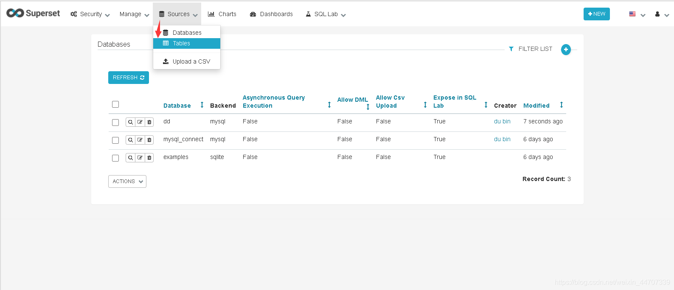Edit the mysql_connect database record

pyautogui.click(x=140, y=140)
